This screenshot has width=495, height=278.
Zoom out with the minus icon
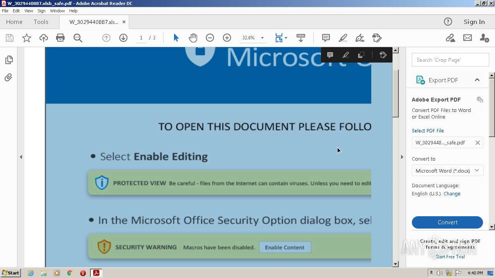pyautogui.click(x=210, y=38)
